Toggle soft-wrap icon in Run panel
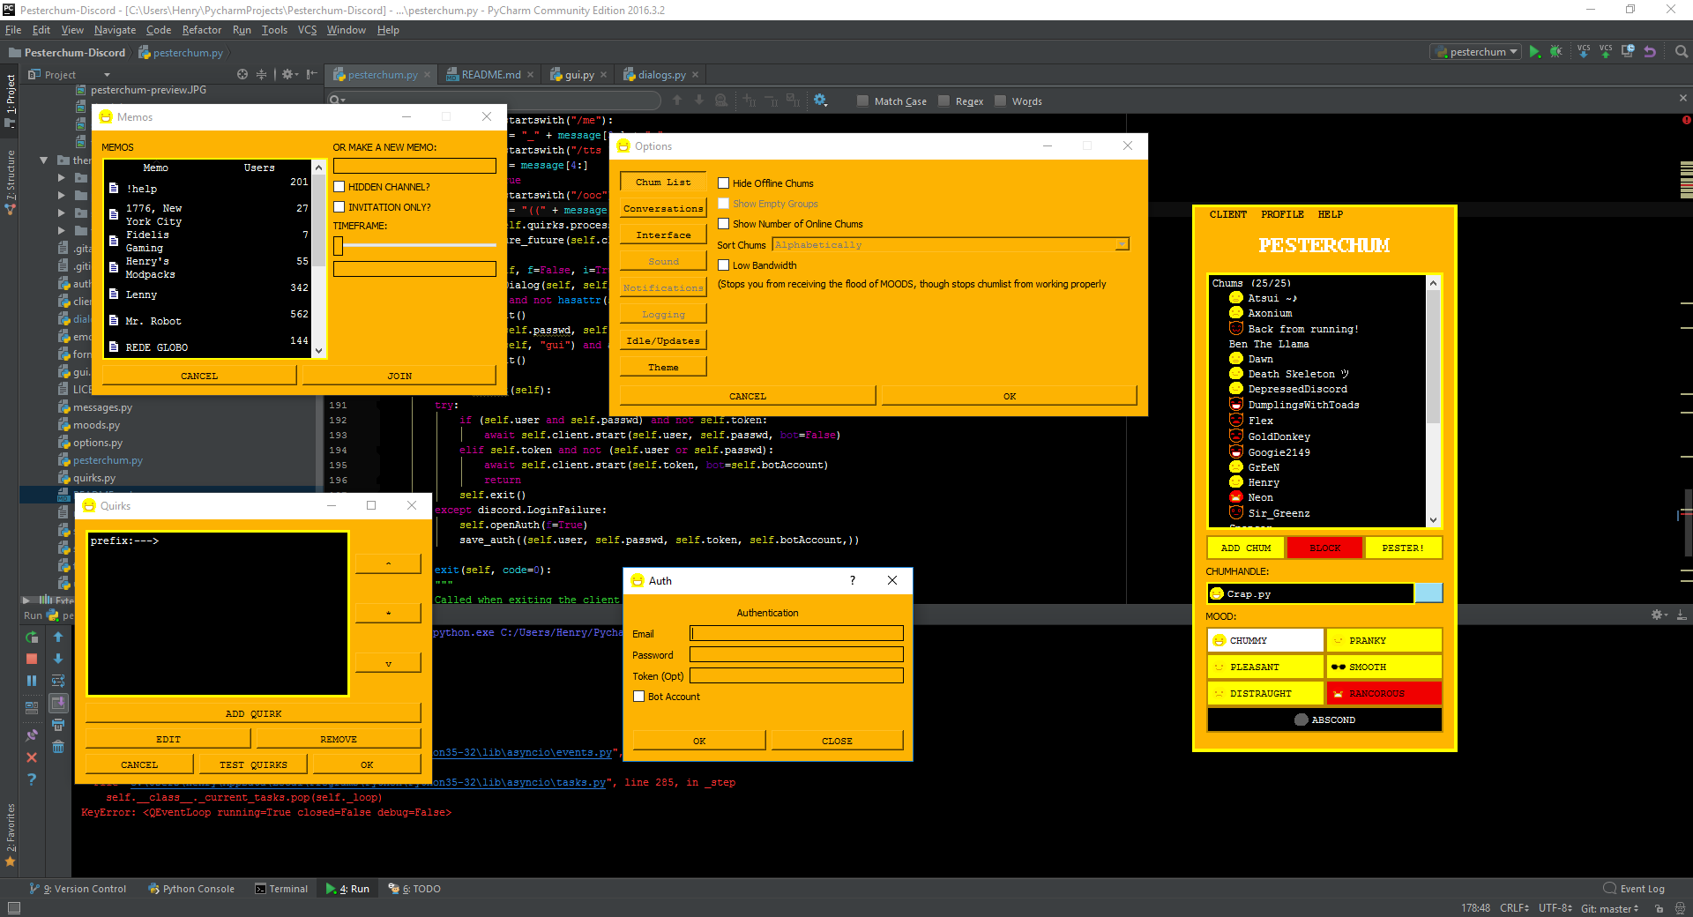Screen dimensions: 1693x917 click(x=58, y=681)
